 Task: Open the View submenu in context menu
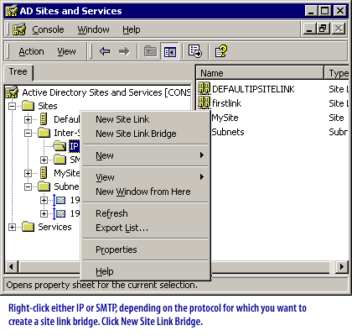click(x=145, y=177)
